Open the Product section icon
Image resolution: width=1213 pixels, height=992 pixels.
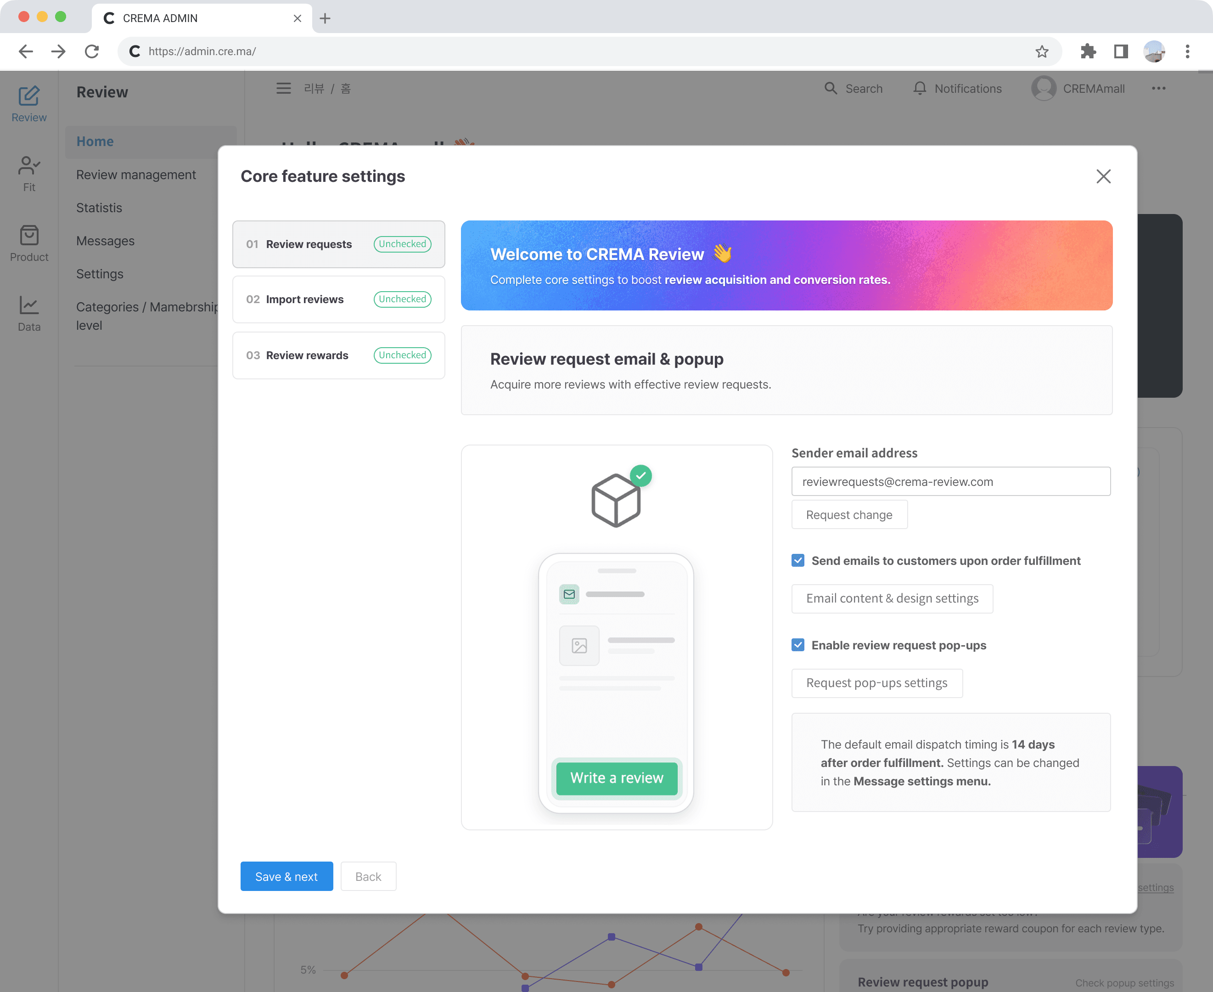[28, 236]
